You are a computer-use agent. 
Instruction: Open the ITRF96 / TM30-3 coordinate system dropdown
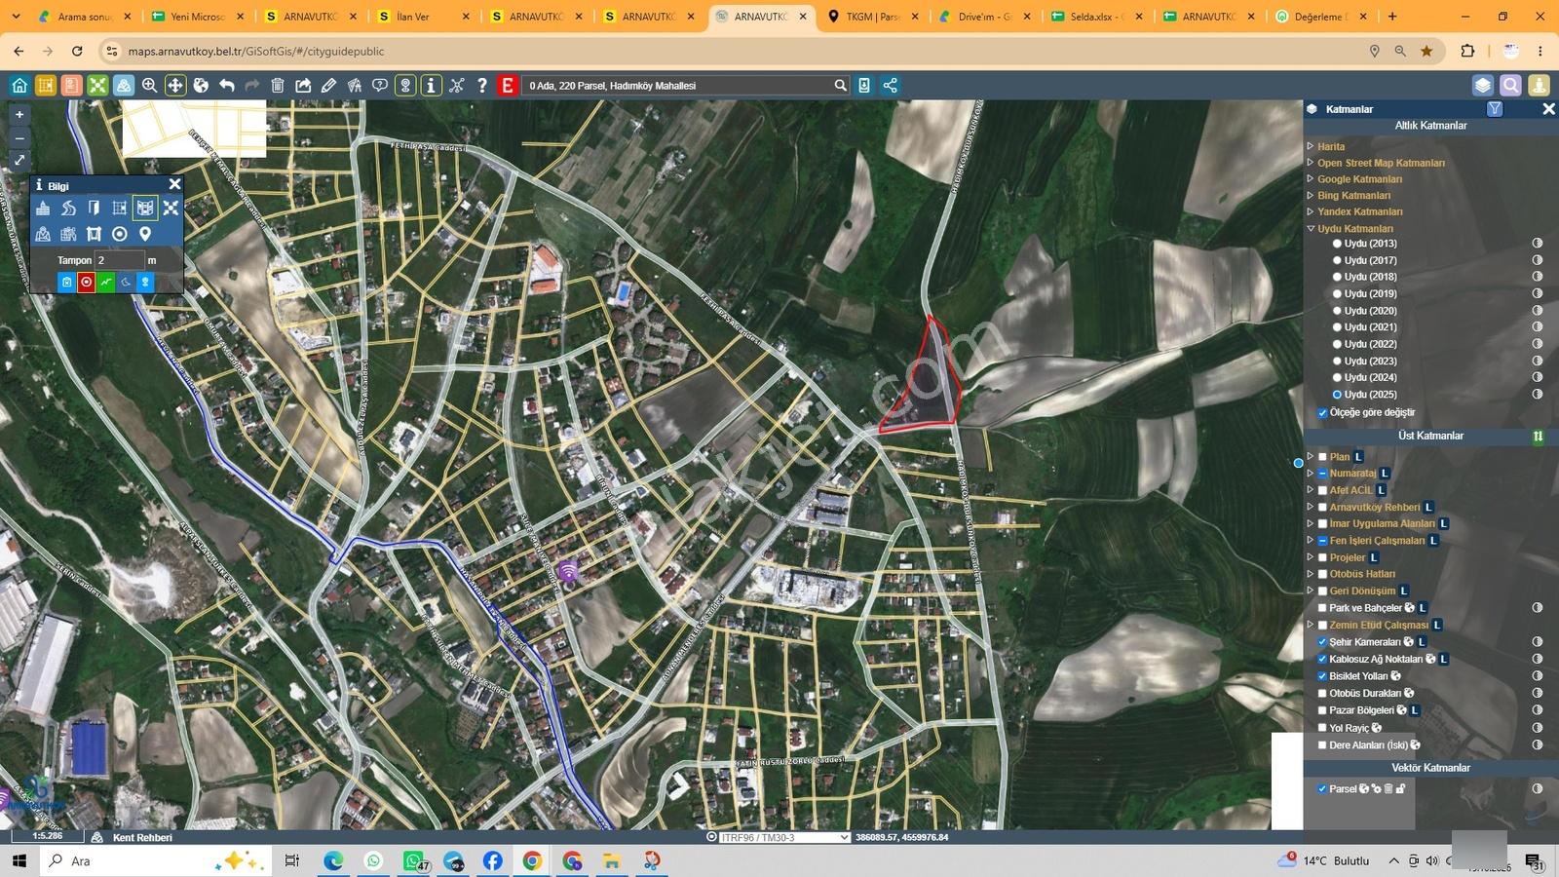tap(785, 837)
